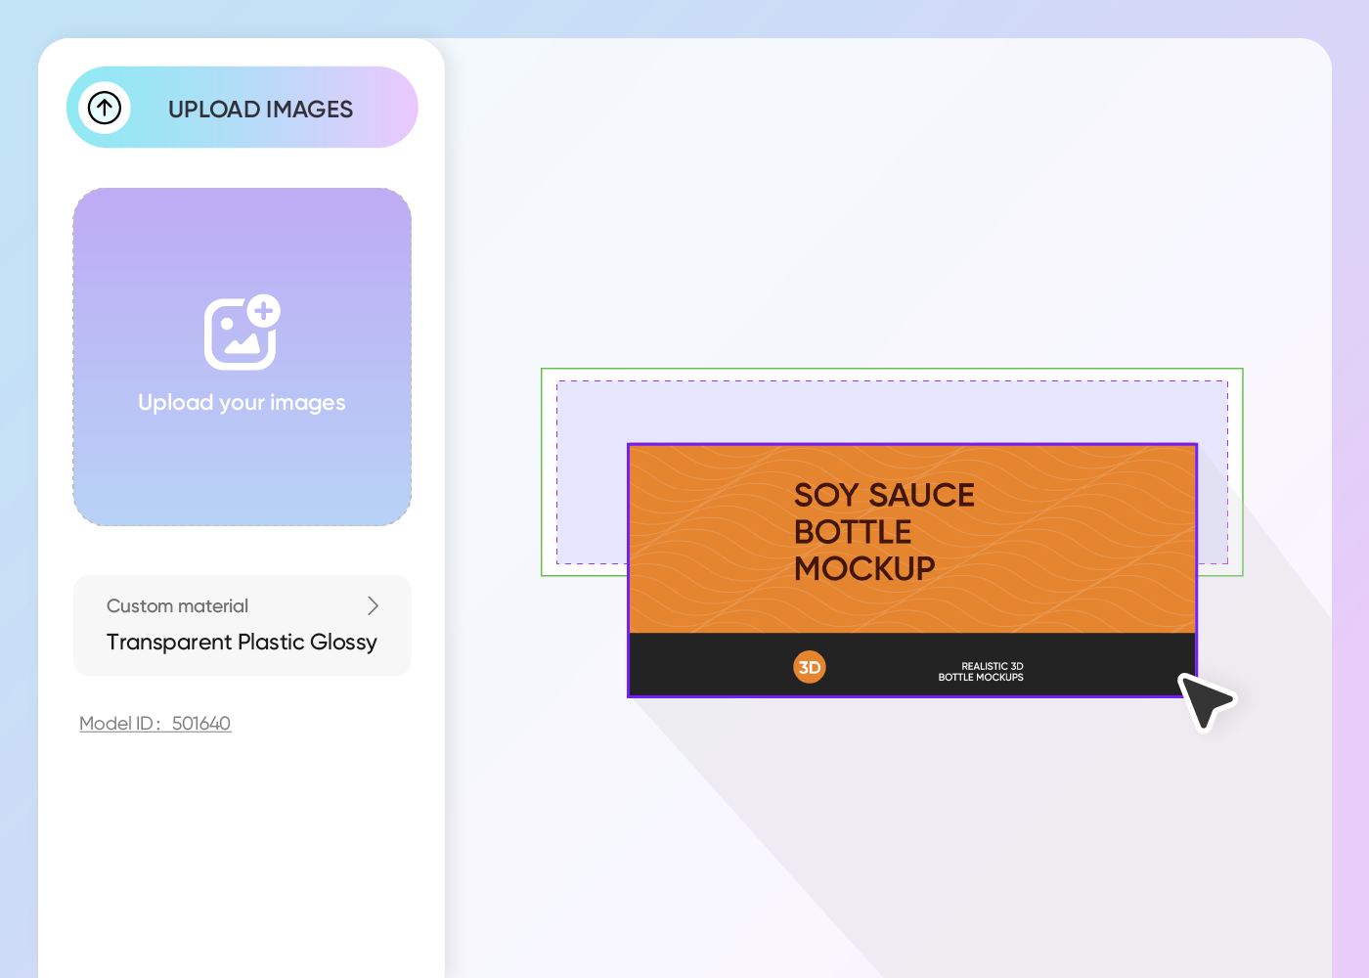Click the black cursor pointer icon

(1206, 700)
